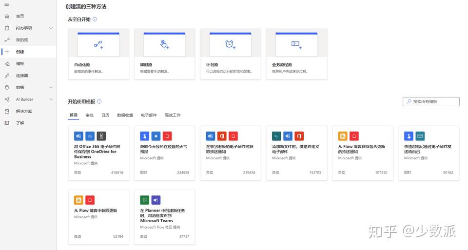
Task: Click the OneDrive cloud icon in first template
Action: [90, 136]
